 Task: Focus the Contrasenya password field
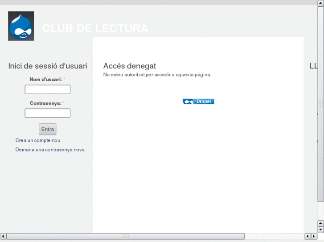point(48,113)
